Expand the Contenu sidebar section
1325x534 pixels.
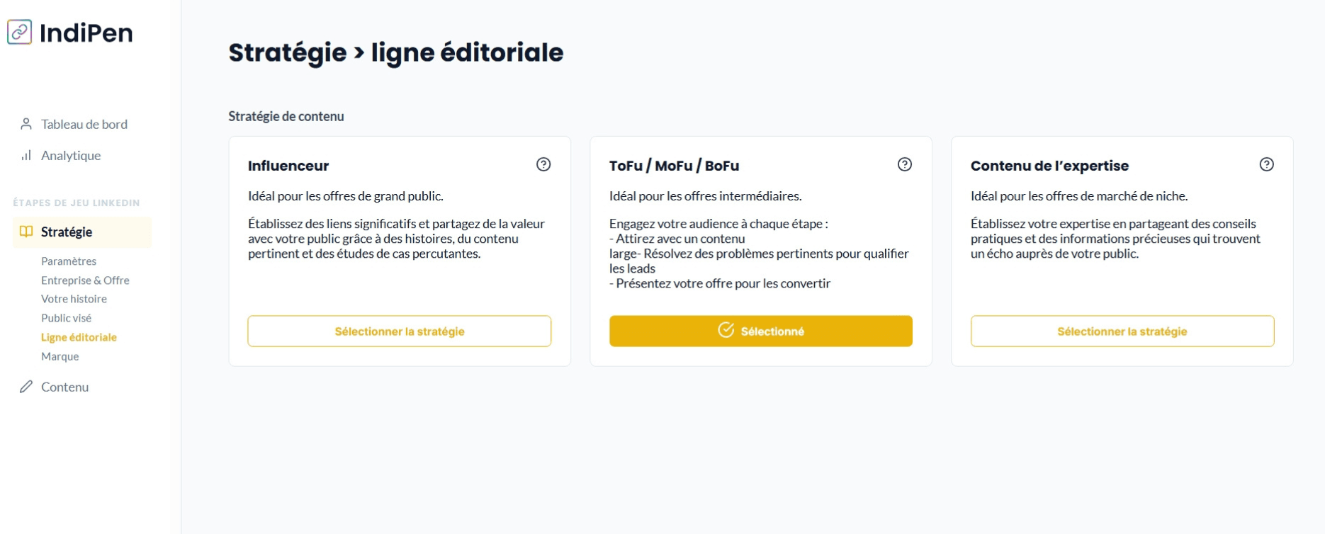click(65, 387)
